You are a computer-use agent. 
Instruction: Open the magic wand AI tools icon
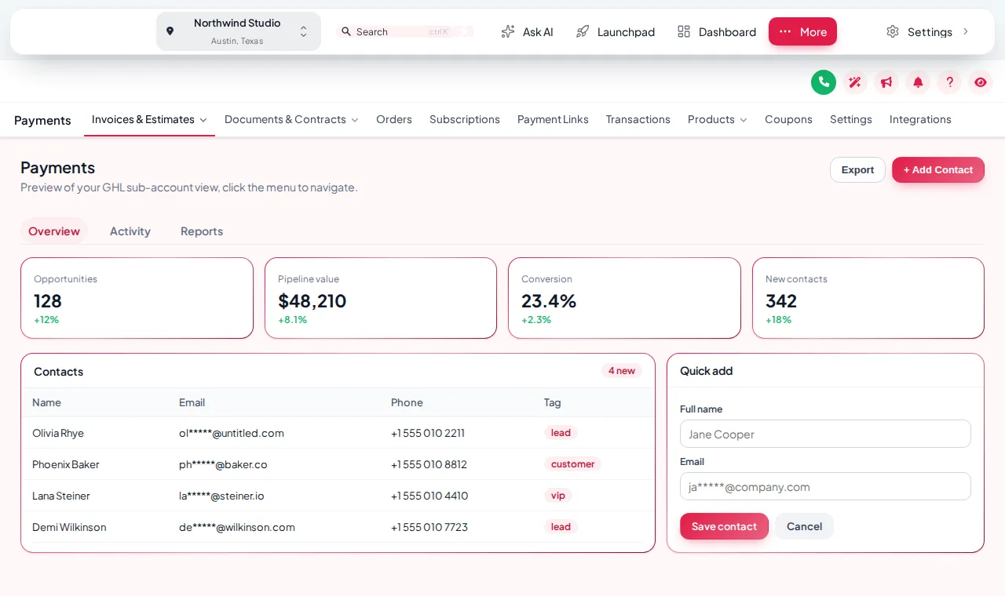click(855, 82)
